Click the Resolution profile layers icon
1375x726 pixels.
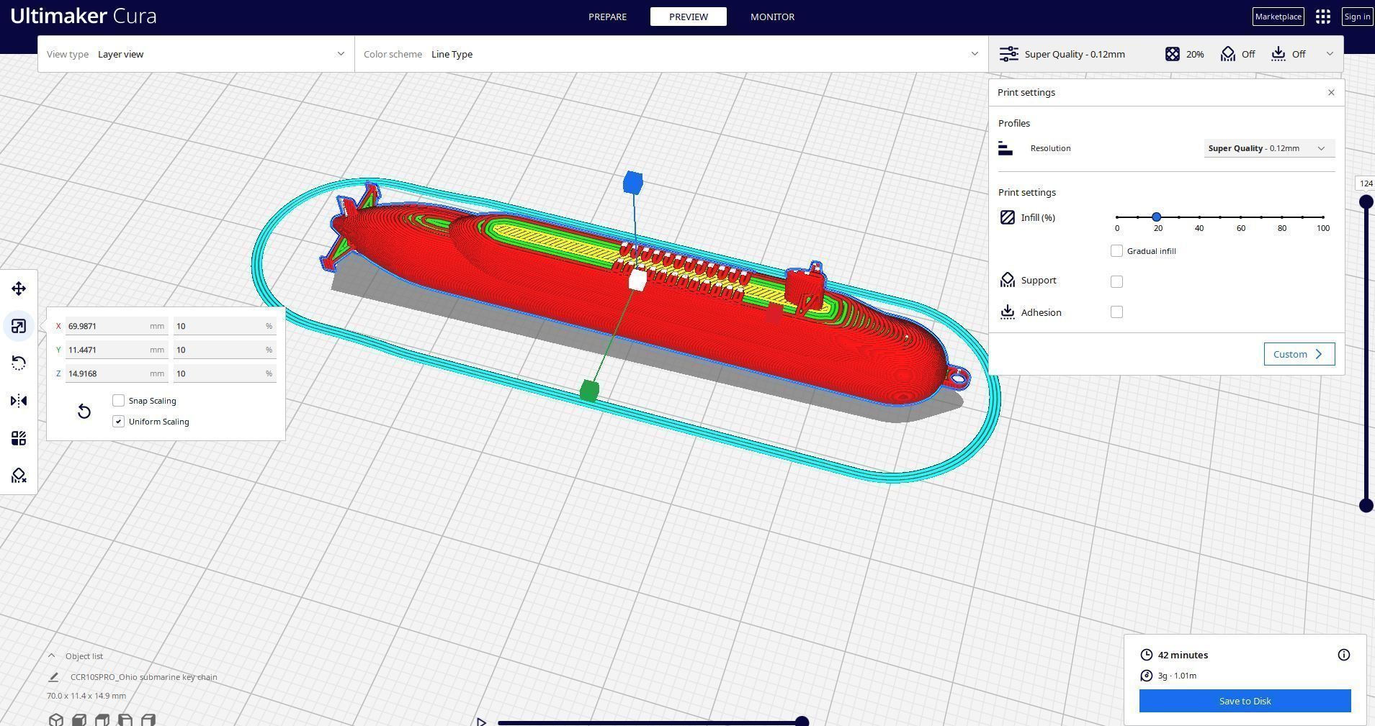click(1006, 148)
